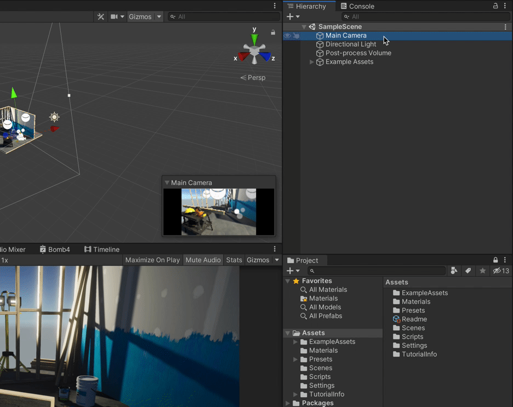Toggle Main Camera visibility in Hierarchy
Image resolution: width=513 pixels, height=407 pixels.
click(x=287, y=35)
